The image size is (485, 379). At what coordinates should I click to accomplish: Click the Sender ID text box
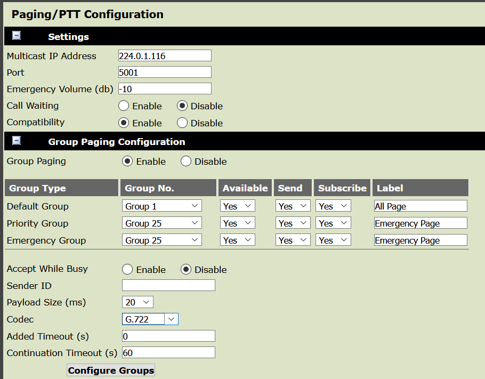[x=168, y=285]
